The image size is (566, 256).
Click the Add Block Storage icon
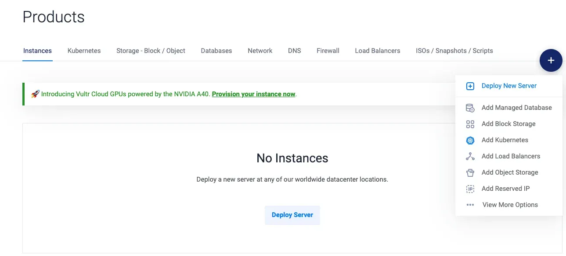coord(470,124)
